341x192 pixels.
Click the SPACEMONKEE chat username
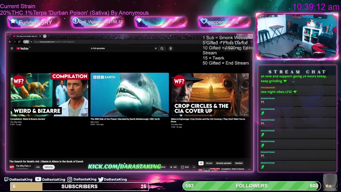coord(268,87)
